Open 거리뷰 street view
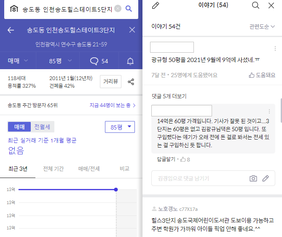Image resolution: width=282 pixels, height=237 pixels. coord(110,81)
